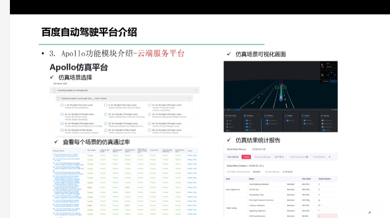Toggle the first switch under the Decision panel
The height and width of the screenshot is (218, 390).
click(x=305, y=120)
